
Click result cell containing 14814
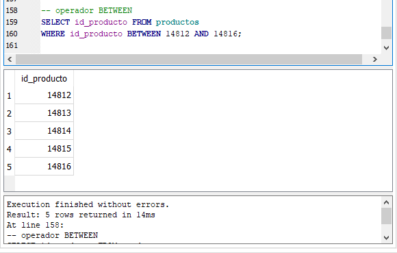(x=44, y=131)
